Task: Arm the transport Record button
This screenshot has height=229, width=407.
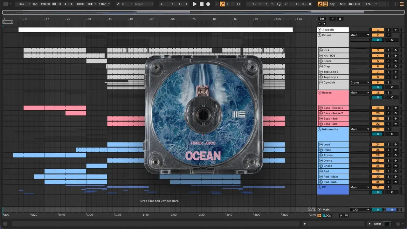Action: 208,4
